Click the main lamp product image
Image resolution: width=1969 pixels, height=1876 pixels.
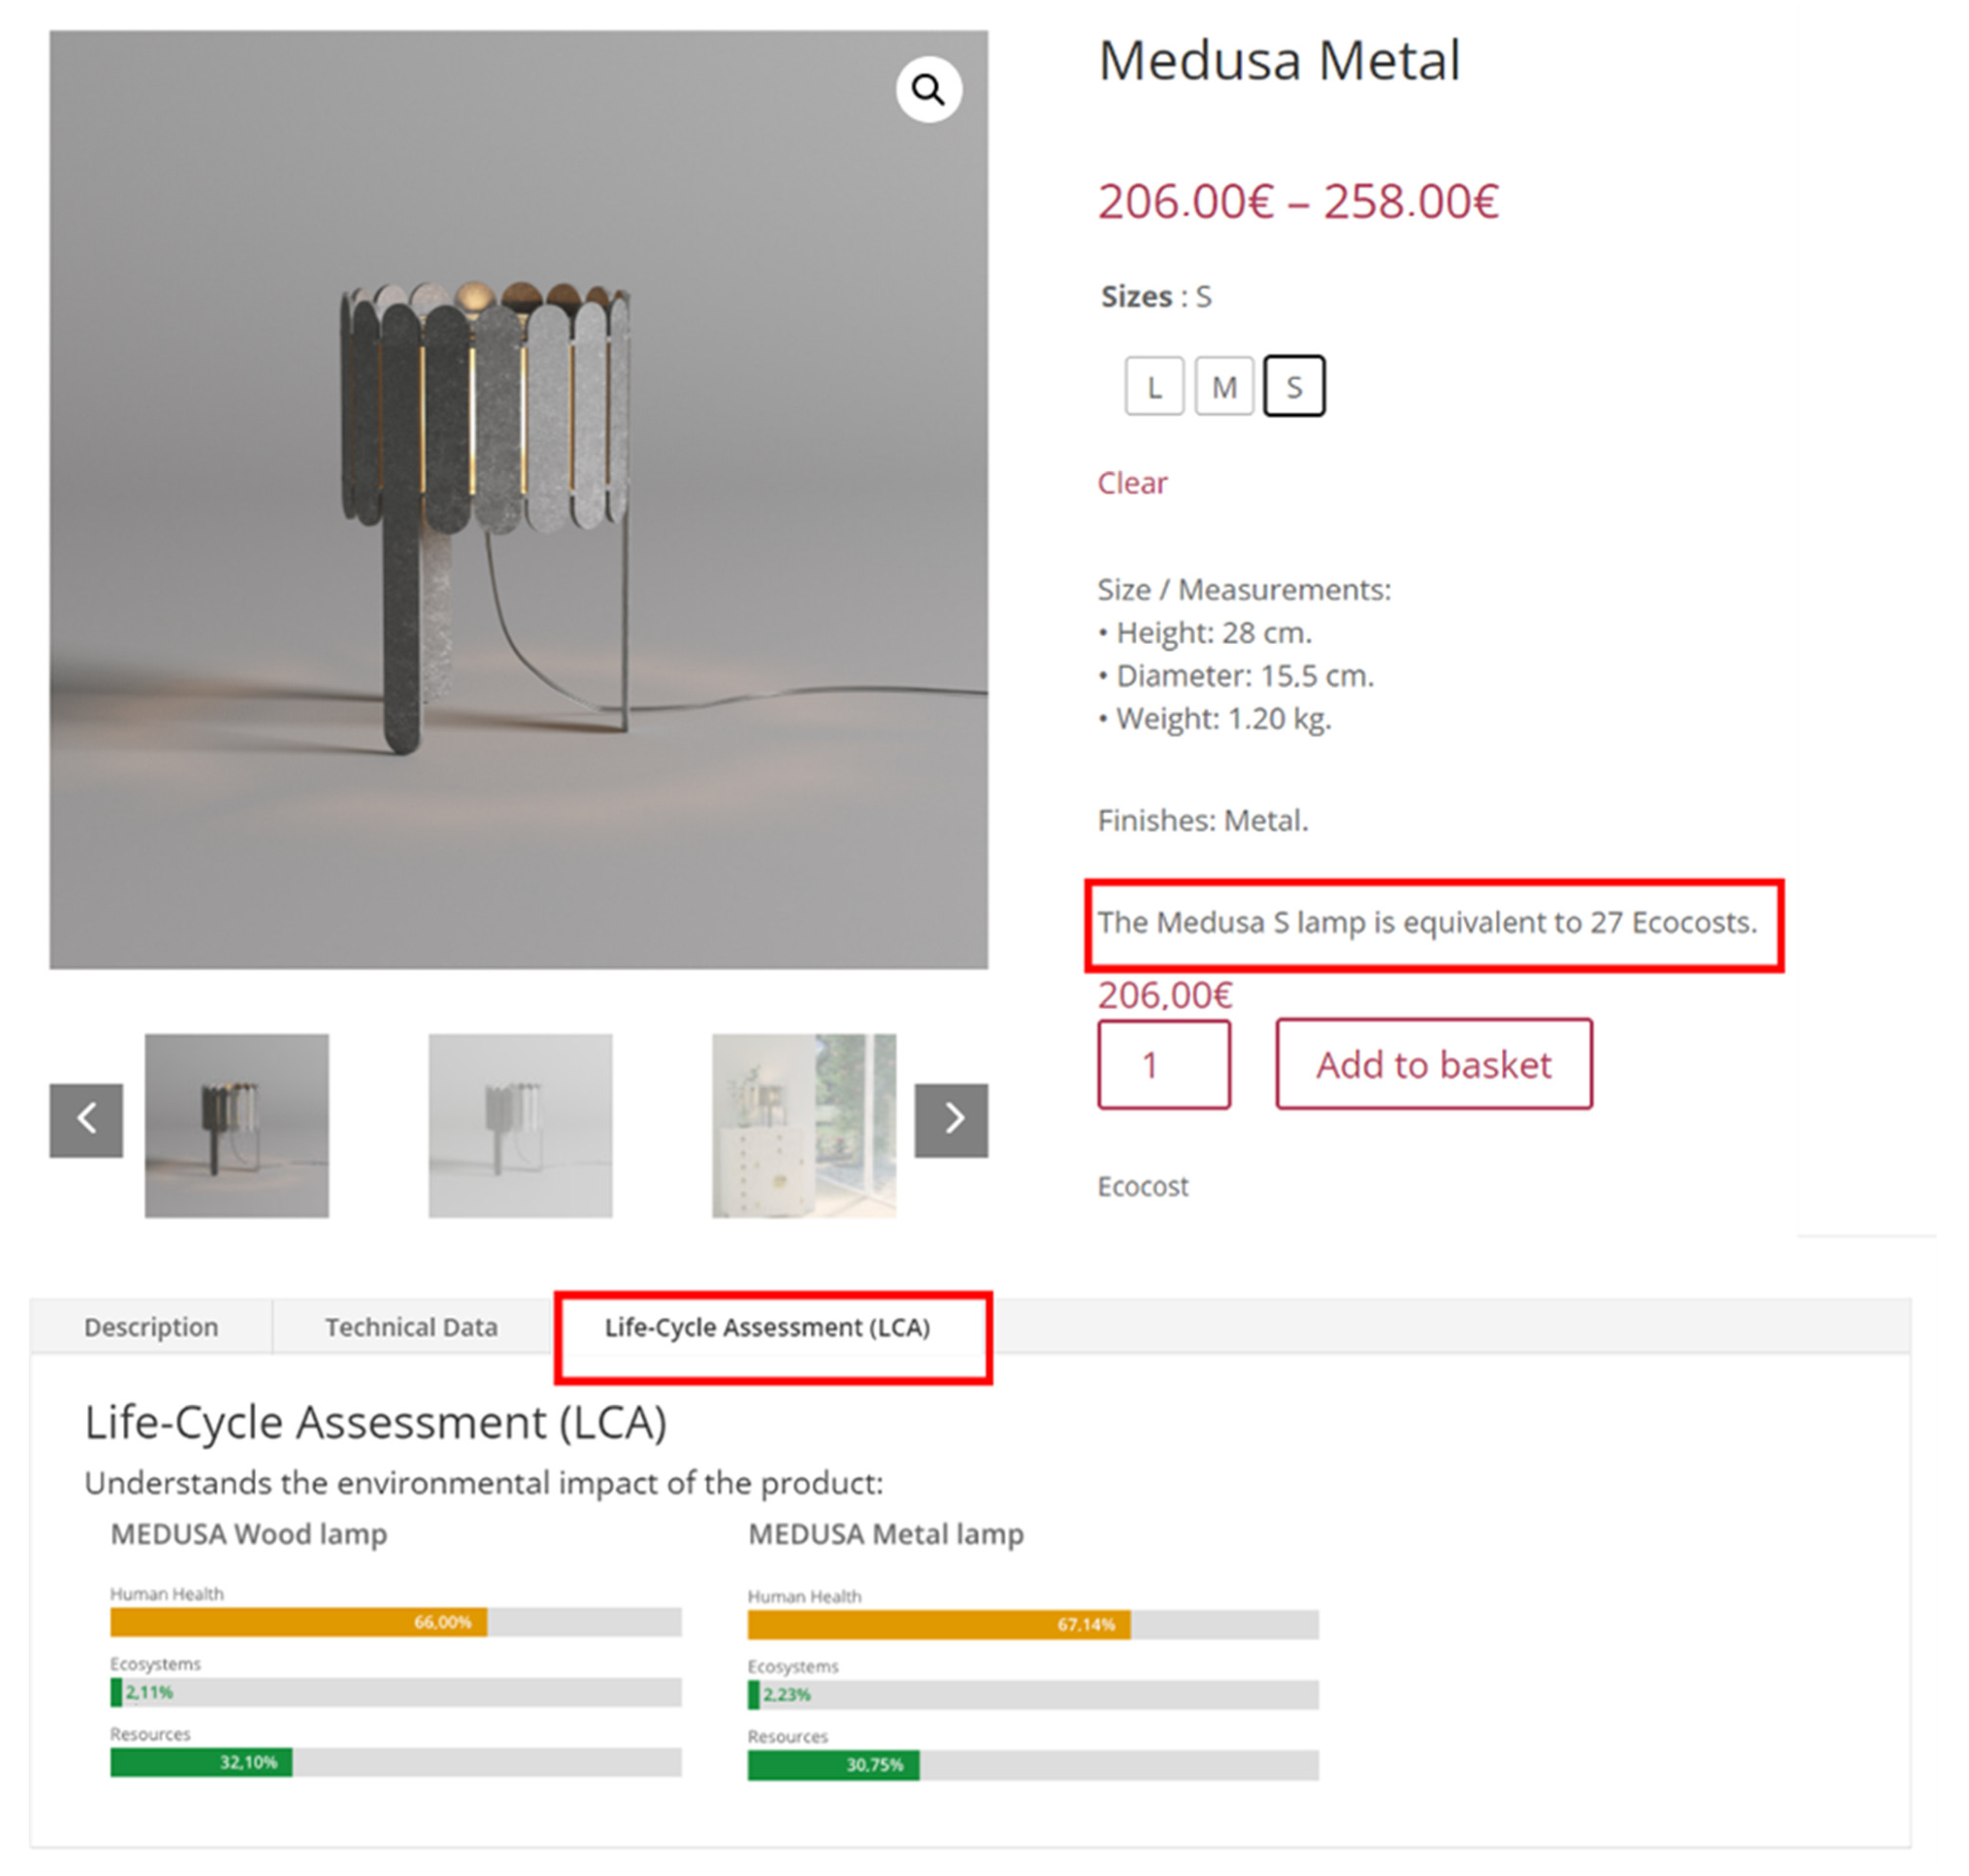[x=518, y=499]
